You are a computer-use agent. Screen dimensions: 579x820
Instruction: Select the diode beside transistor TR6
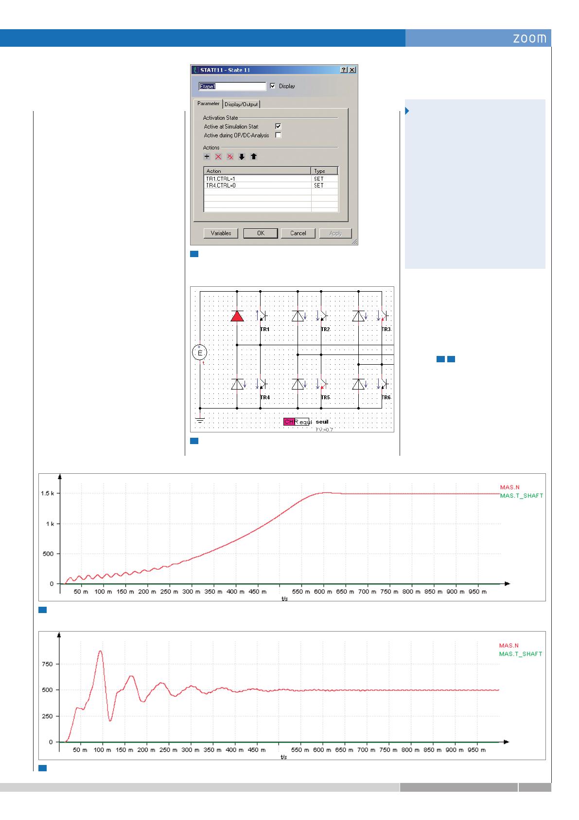click(x=358, y=384)
